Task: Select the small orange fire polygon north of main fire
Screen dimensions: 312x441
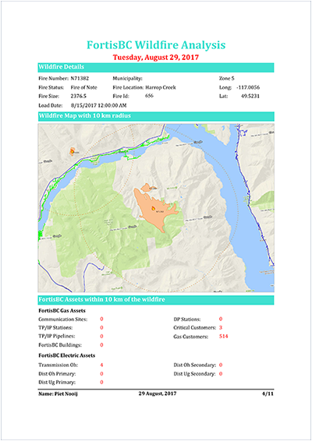Action: (146, 187)
